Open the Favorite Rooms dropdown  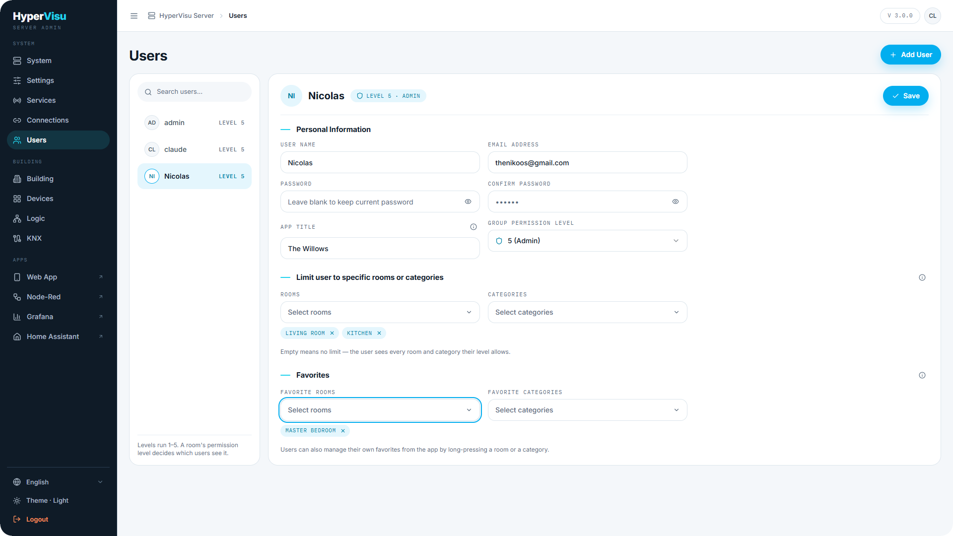click(x=380, y=410)
